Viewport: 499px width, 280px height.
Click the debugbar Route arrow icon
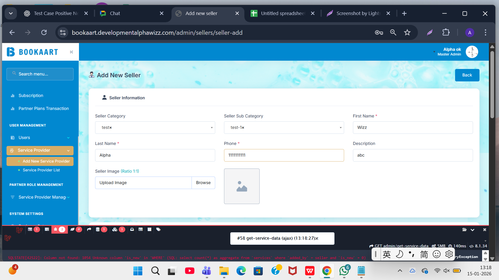pos(89,229)
